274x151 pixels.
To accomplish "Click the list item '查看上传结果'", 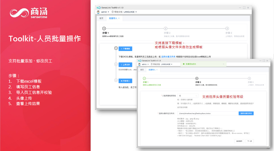I will (28, 104).
